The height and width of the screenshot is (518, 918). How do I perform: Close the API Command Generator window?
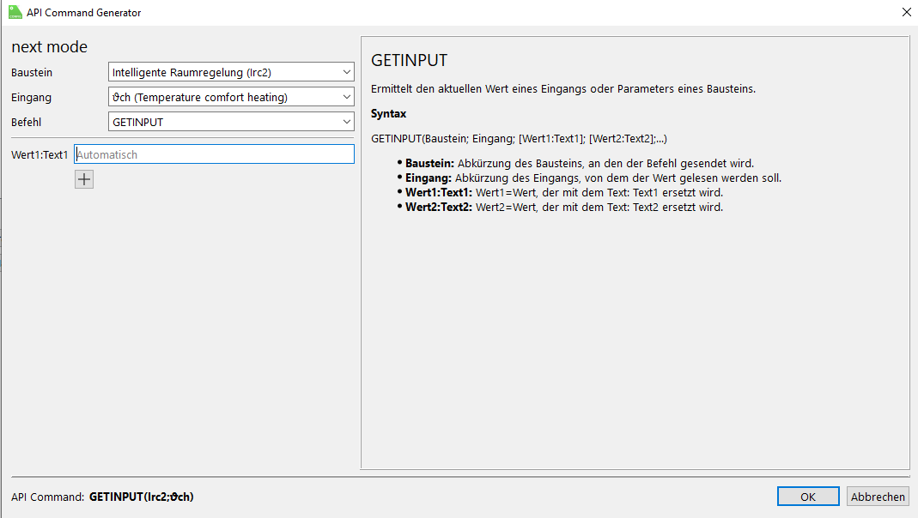tap(906, 12)
